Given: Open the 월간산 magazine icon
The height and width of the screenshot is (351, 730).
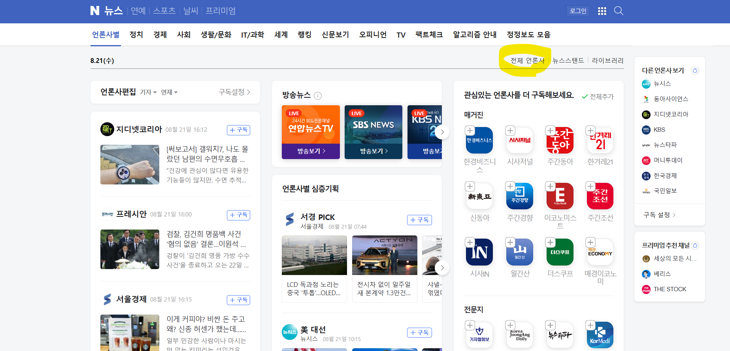Looking at the screenshot, I should pos(520,252).
